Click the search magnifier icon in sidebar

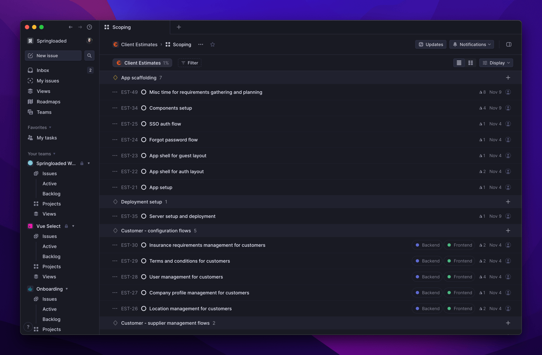point(89,56)
